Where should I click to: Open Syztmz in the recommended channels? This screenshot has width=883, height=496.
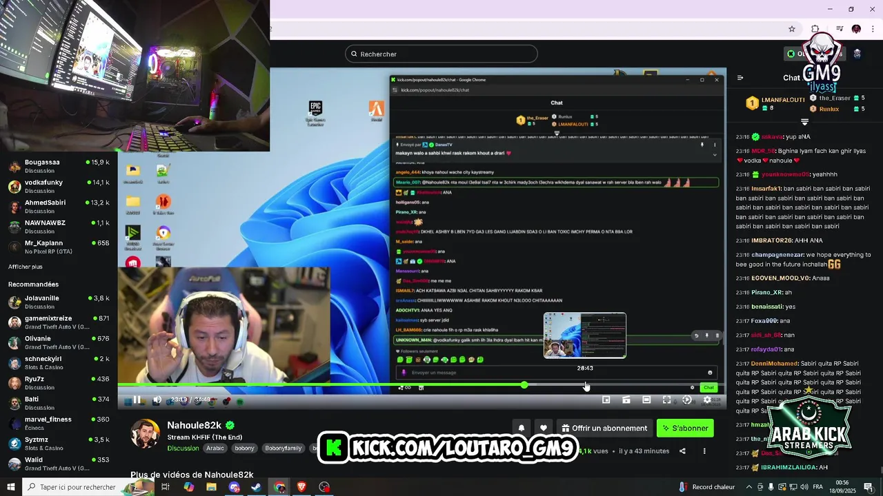click(x=59, y=444)
